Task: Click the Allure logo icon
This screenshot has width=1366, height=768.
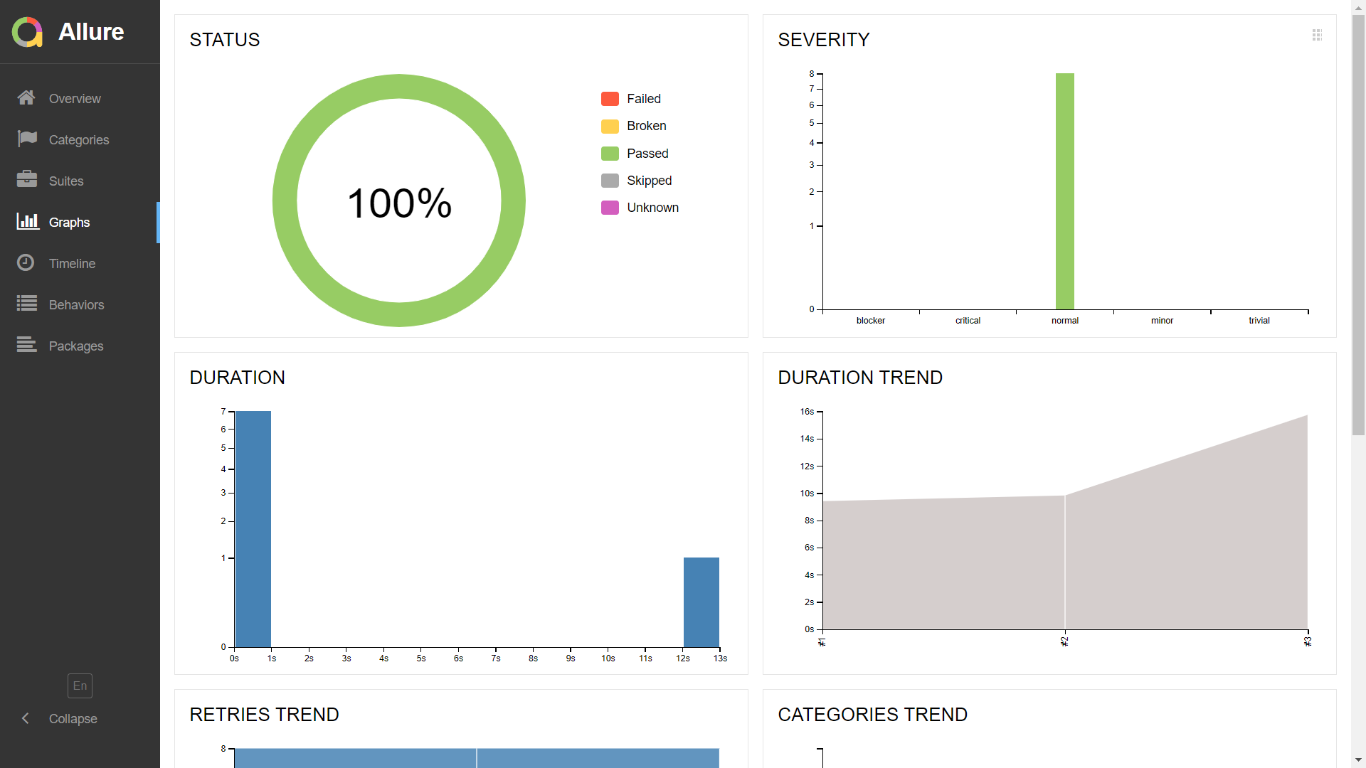Action: (28, 32)
